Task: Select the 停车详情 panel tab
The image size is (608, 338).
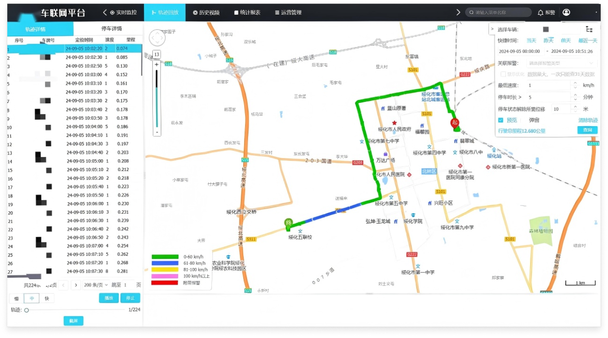Action: pos(111,29)
